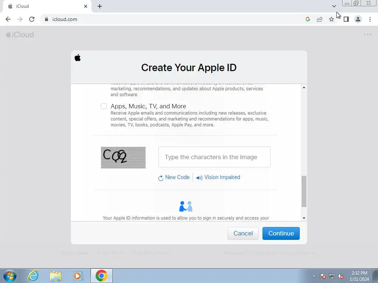Bookmark this tab with the star icon
Screen dimensions: 378x283
(x=331, y=19)
